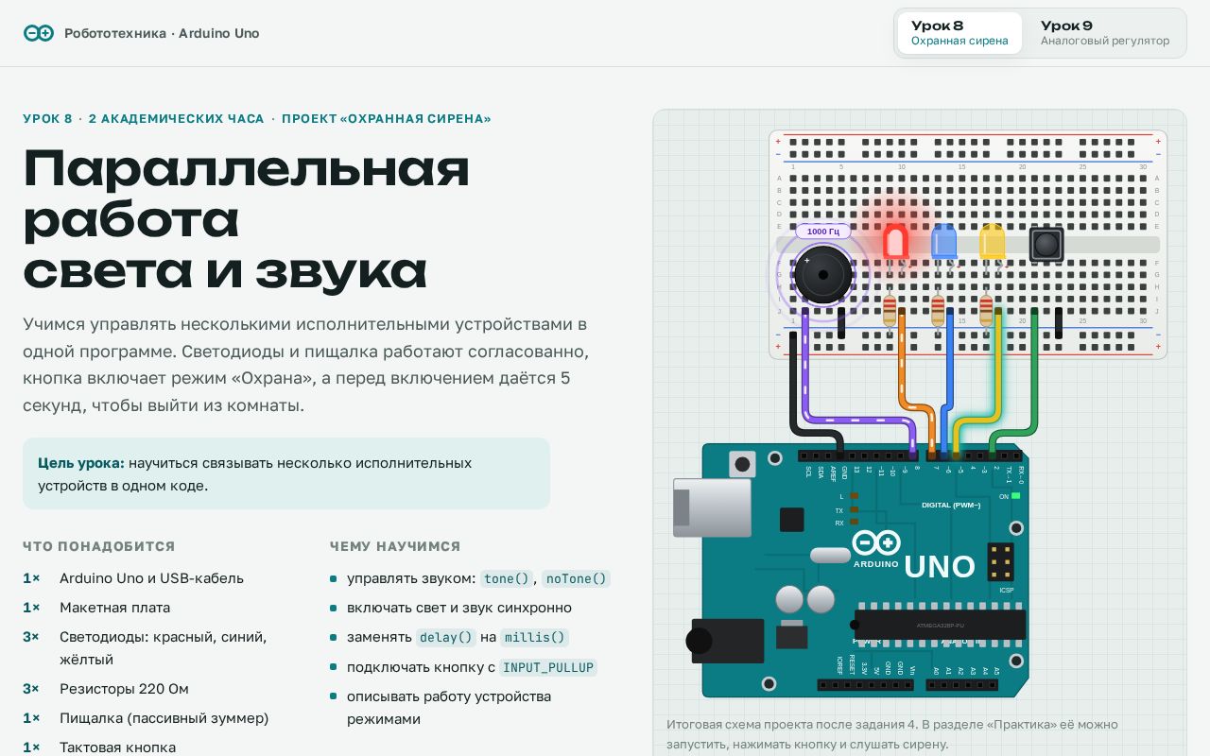Click the INPUT_PULLUP code tag
Viewport: 1210px width, 756px height.
pos(548,667)
